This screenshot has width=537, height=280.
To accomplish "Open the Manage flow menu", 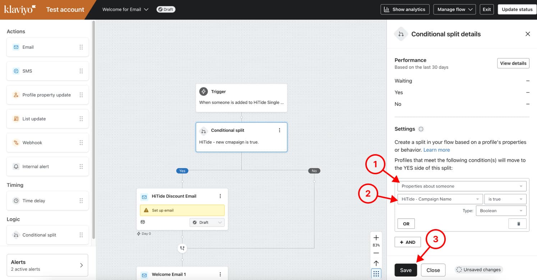I will click(x=454, y=9).
